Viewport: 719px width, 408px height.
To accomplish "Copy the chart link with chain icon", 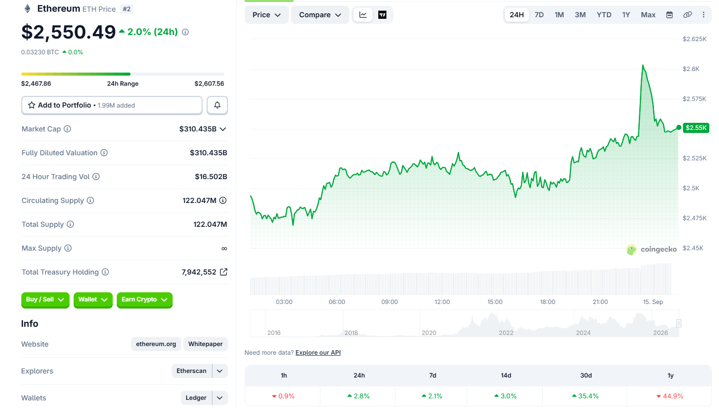I will 688,15.
